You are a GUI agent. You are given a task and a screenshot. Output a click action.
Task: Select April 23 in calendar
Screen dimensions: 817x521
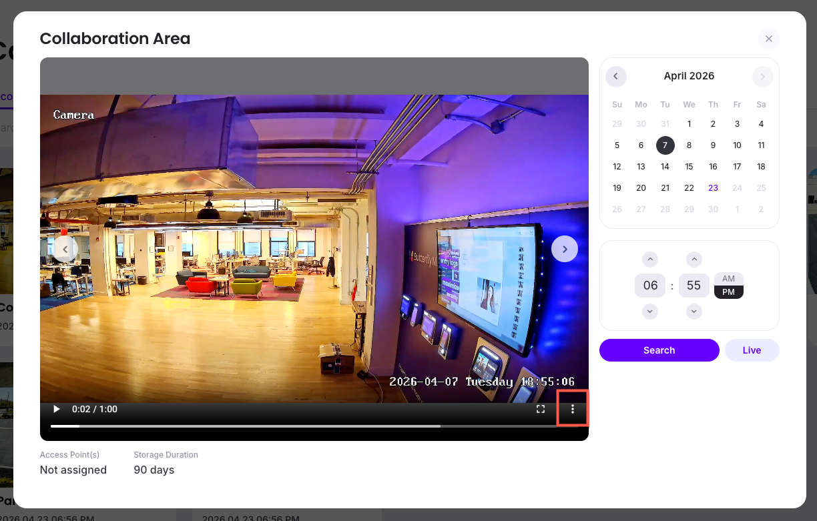click(x=713, y=188)
